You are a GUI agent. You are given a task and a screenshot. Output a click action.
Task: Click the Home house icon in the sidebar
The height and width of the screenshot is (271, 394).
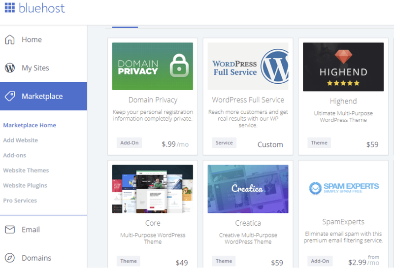[10, 39]
